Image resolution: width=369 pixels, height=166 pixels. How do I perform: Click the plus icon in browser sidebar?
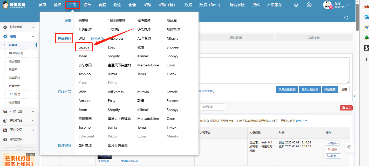[x=366, y=59]
